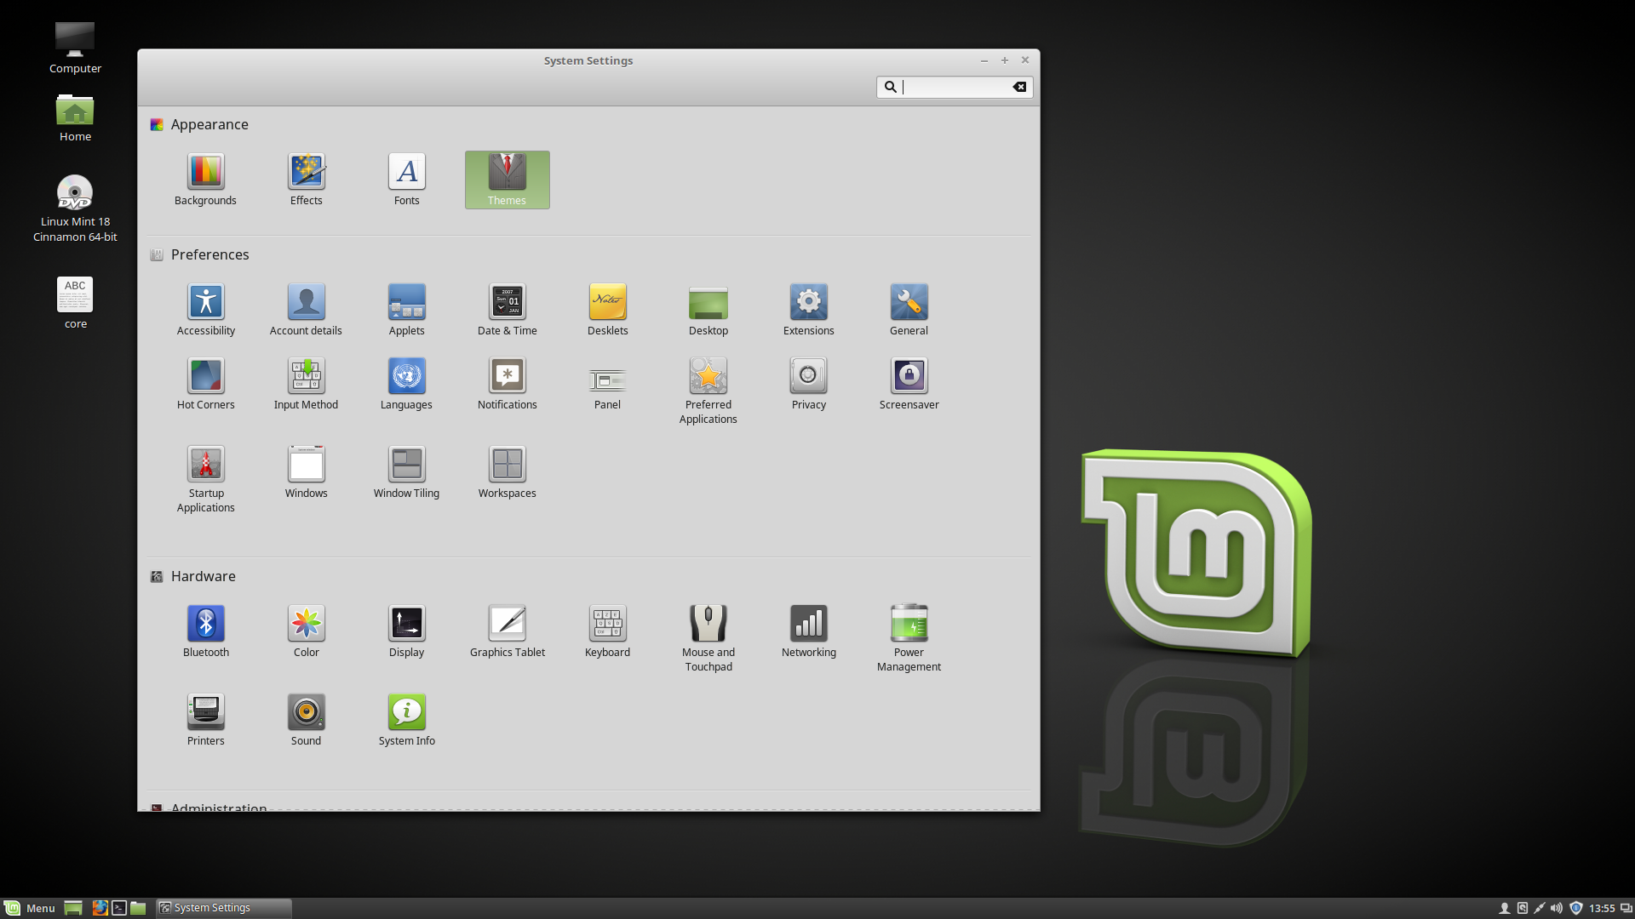Image resolution: width=1635 pixels, height=919 pixels.
Task: Open General preferences
Action: pyautogui.click(x=909, y=310)
